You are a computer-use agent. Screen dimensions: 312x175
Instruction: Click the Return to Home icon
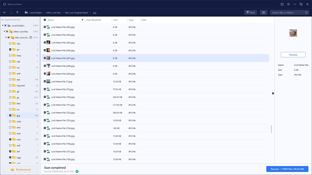[x=5, y=4]
